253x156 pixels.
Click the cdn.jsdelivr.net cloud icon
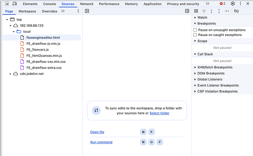pos(15,74)
